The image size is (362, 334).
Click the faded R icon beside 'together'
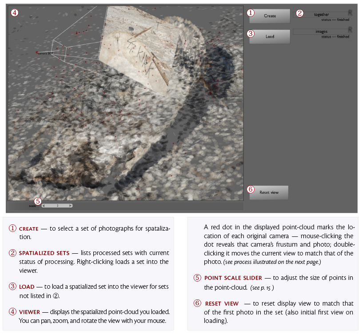(350, 13)
